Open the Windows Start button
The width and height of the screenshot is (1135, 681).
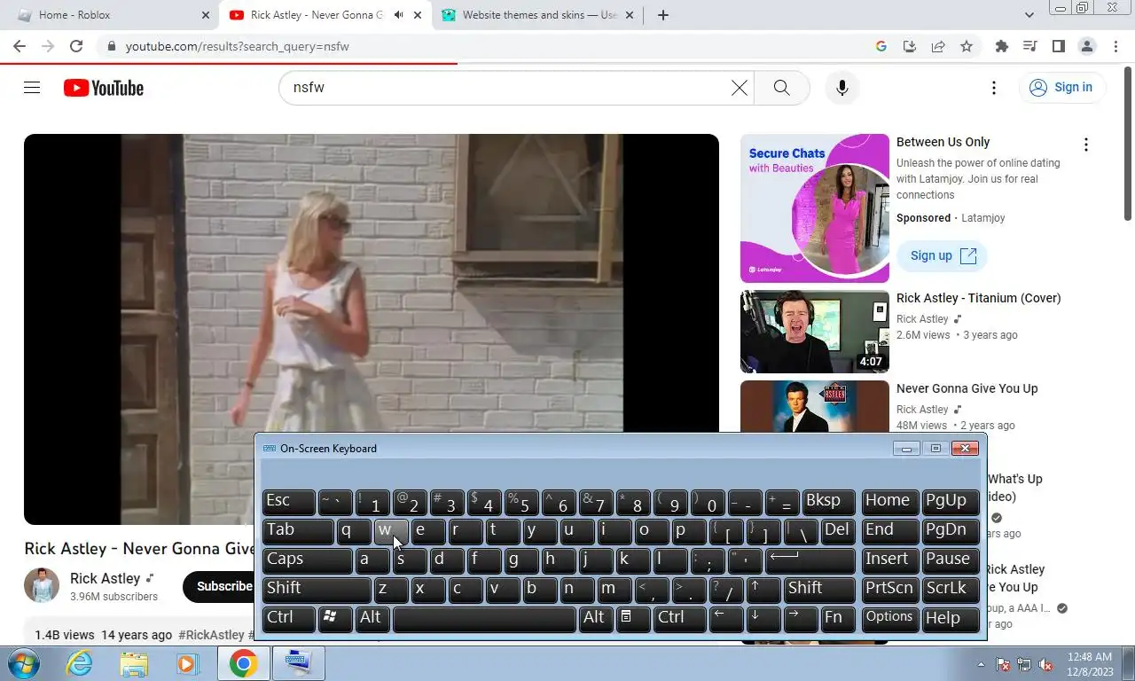click(23, 663)
